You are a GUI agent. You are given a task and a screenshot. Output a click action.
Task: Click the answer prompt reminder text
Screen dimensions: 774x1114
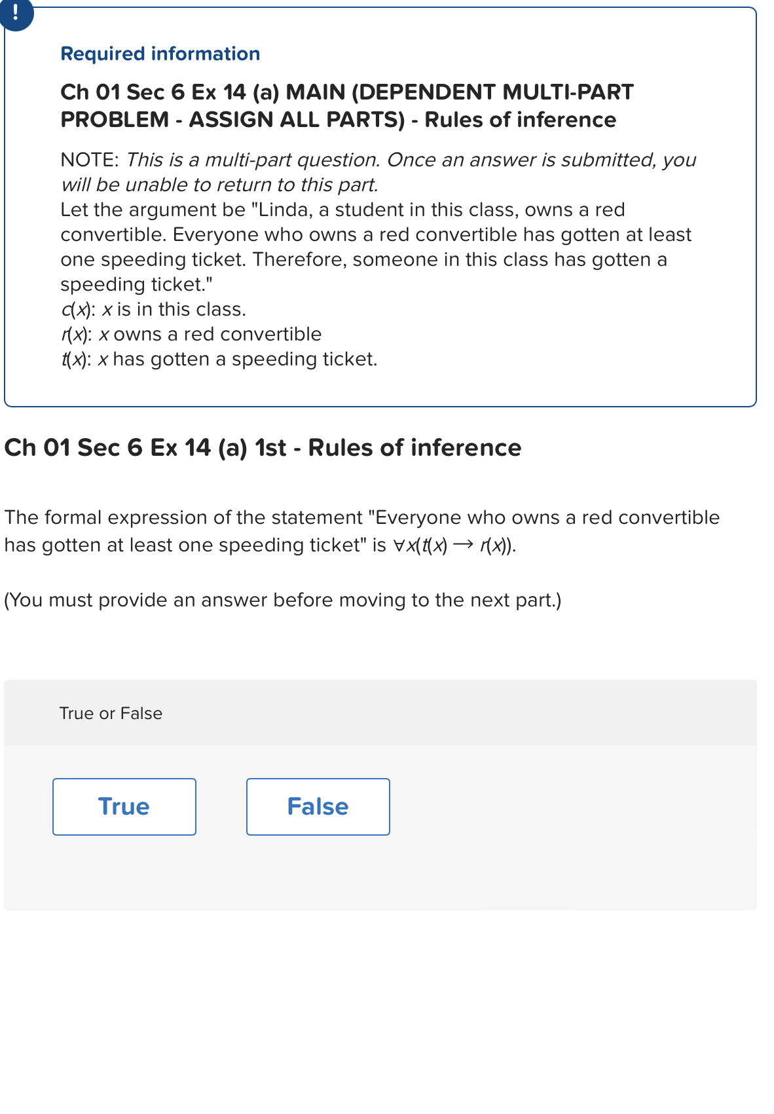[x=282, y=599]
